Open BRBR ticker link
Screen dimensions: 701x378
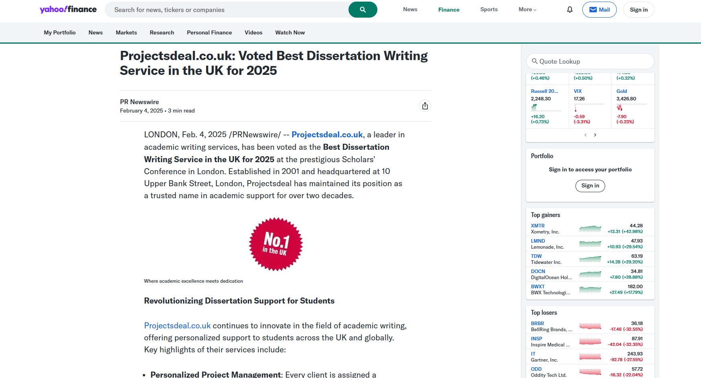tap(537, 324)
